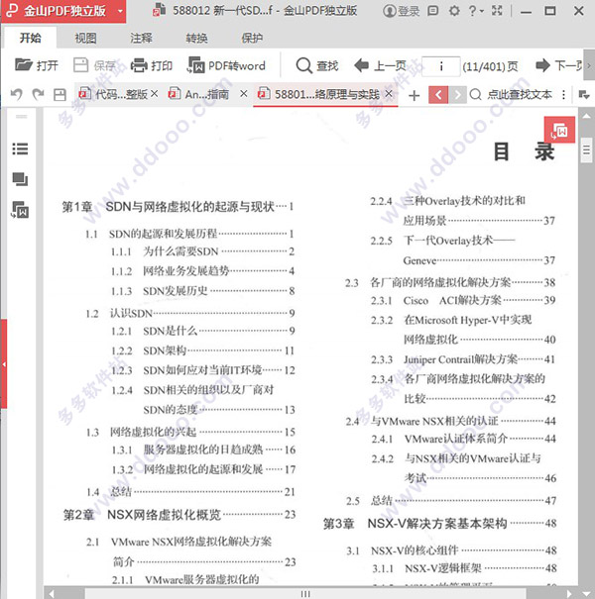Click the 打印 print button
The width and height of the screenshot is (595, 599).
(x=151, y=65)
